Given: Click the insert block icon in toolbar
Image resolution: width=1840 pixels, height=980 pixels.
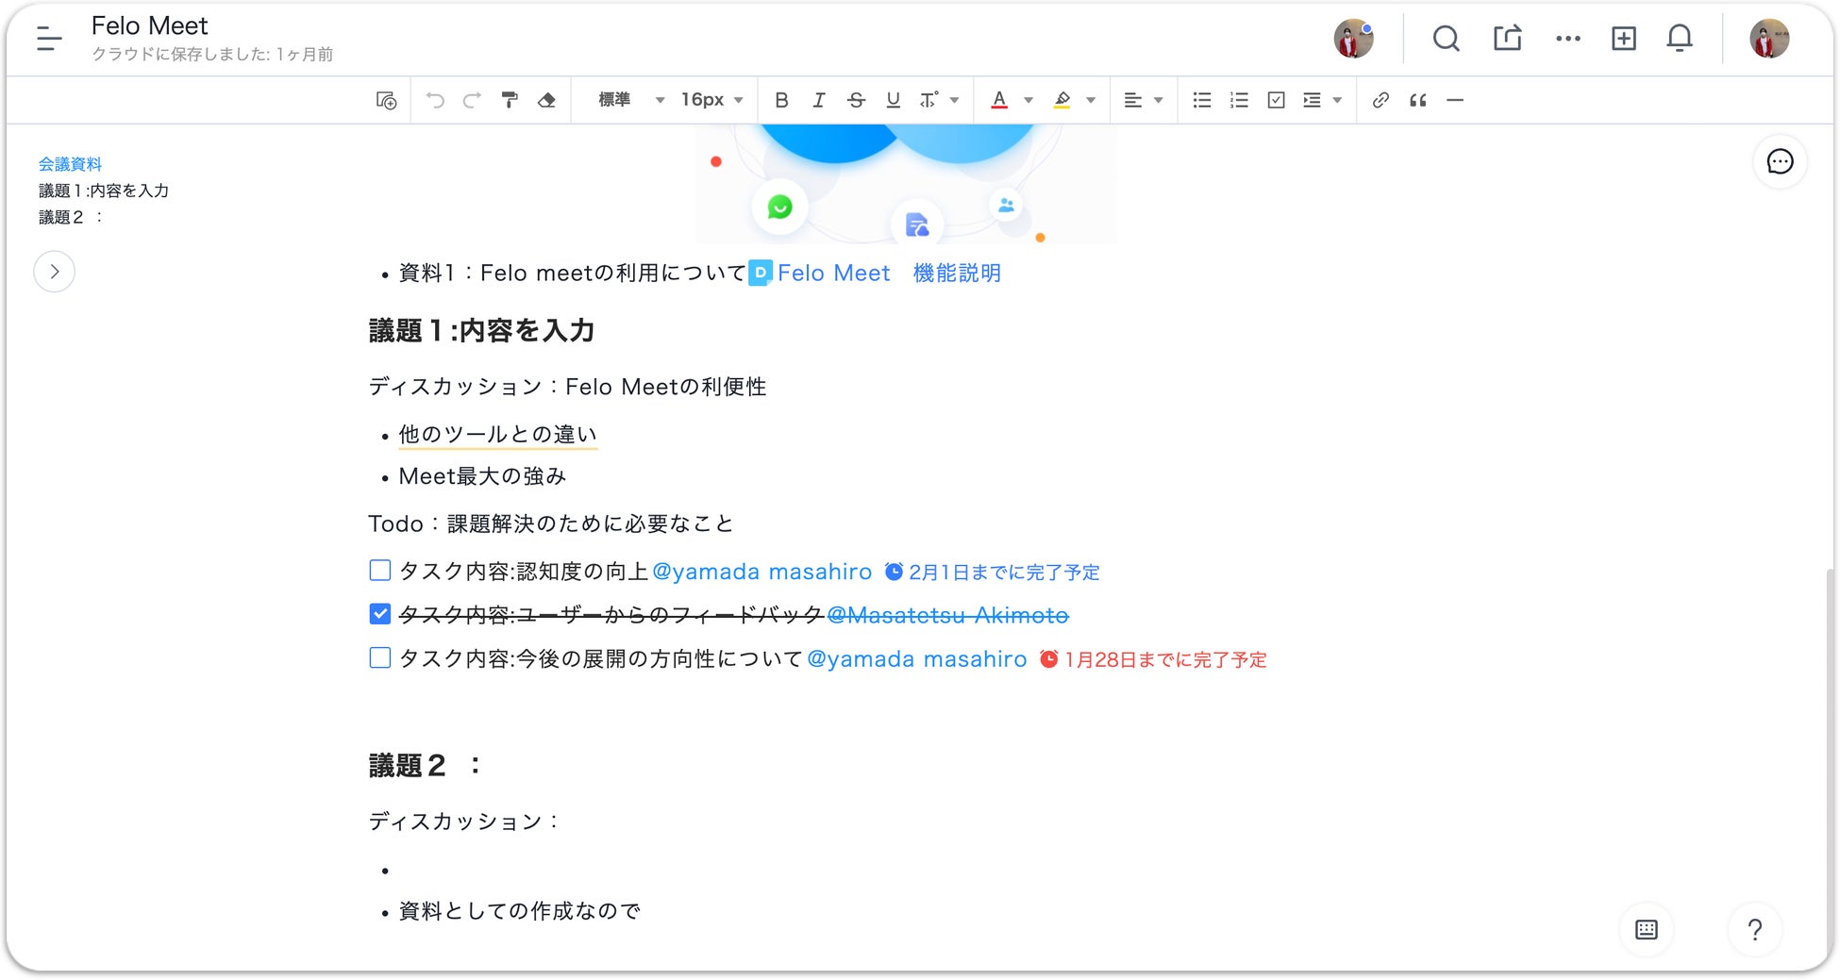Looking at the screenshot, I should [387, 100].
